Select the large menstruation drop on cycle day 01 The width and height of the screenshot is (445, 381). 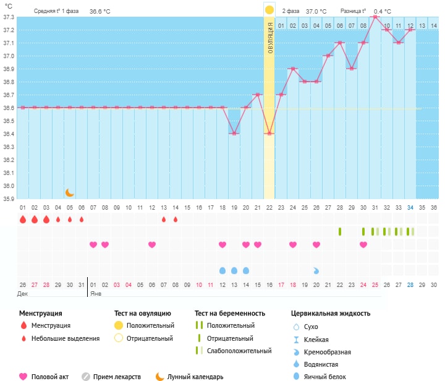click(23, 220)
